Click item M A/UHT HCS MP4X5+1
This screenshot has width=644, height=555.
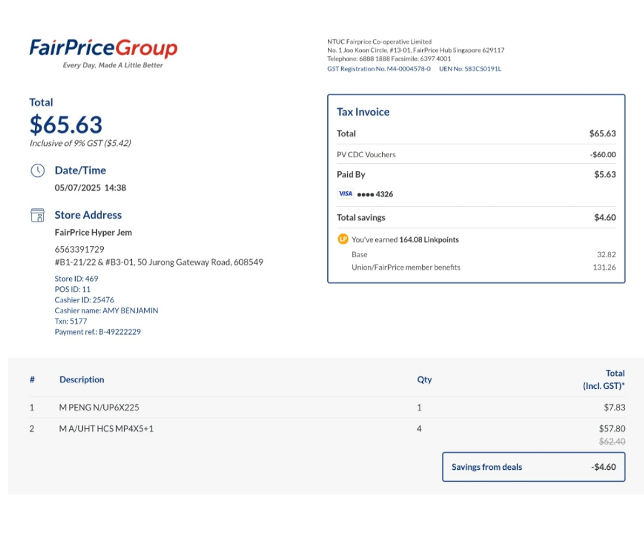pyautogui.click(x=106, y=429)
